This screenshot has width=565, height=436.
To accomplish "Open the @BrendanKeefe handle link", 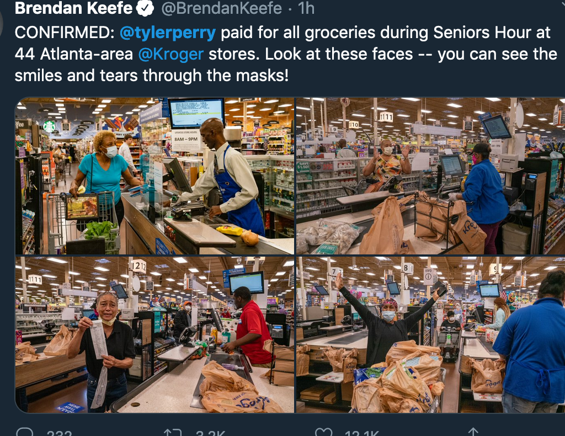I will (222, 8).
